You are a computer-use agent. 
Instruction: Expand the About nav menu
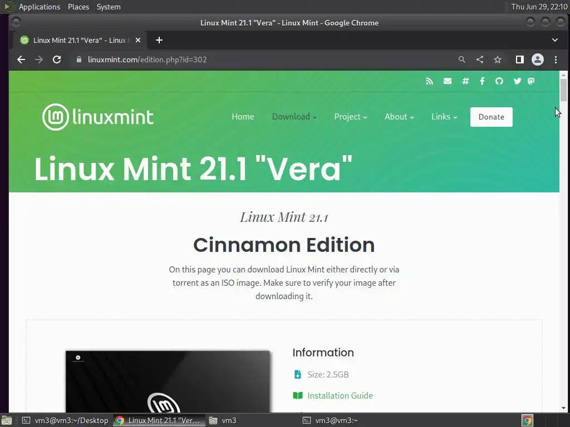click(399, 117)
